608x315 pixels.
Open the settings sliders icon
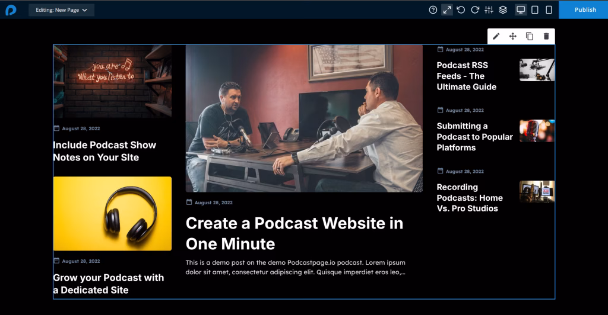coord(489,10)
